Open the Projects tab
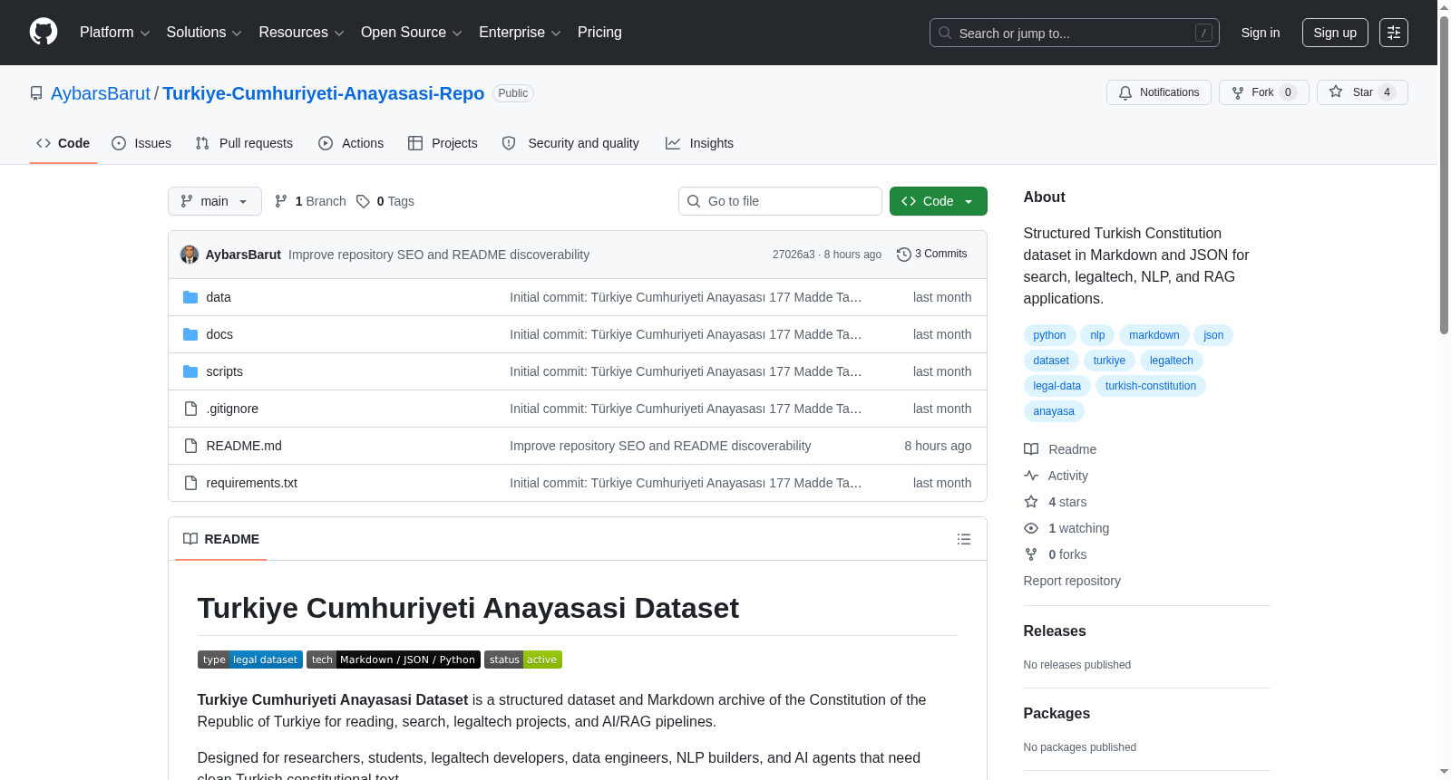This screenshot has width=1451, height=780. [443, 143]
